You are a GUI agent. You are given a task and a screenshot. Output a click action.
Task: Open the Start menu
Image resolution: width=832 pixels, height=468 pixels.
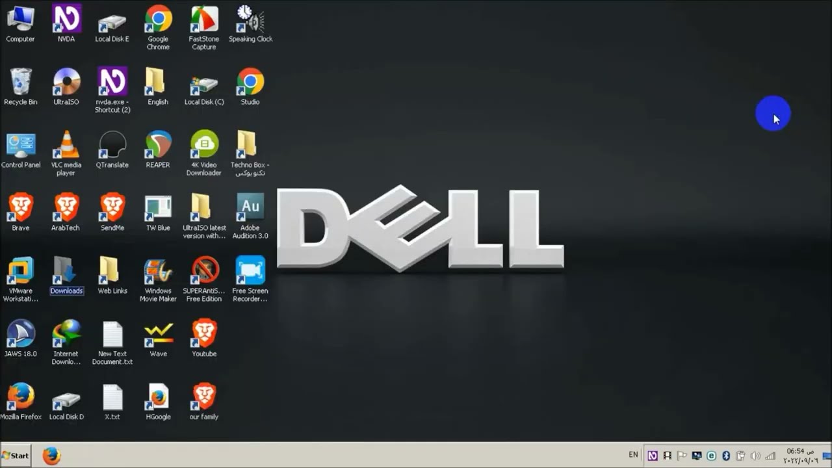pyautogui.click(x=16, y=456)
